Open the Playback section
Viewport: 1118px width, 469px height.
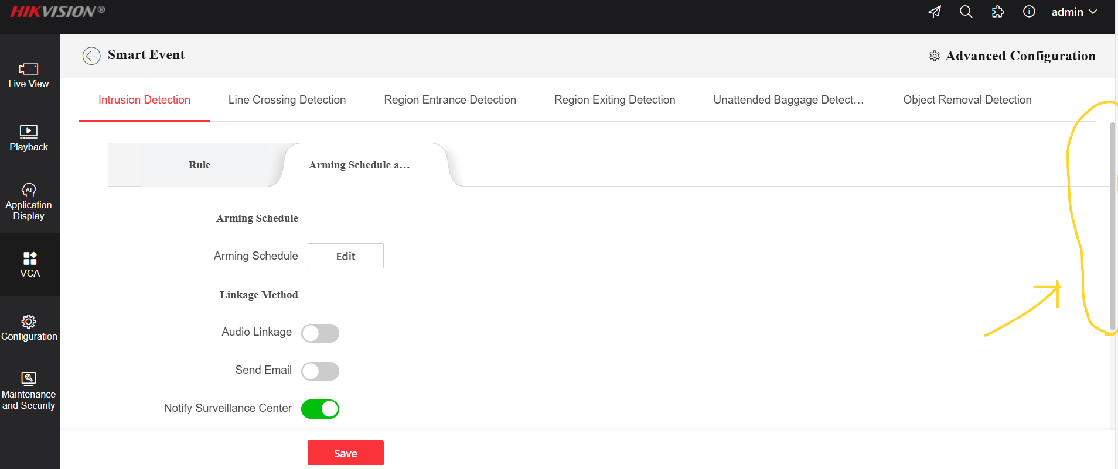point(29,139)
